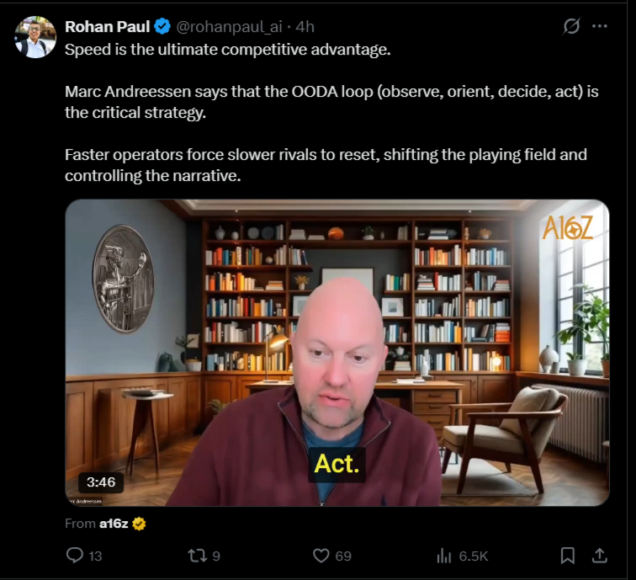Toggle repost using the arrows icon

click(x=197, y=556)
